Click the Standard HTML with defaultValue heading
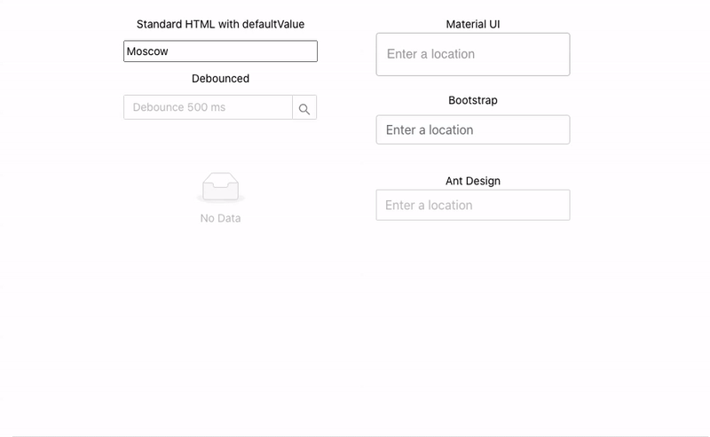The image size is (710, 437). [x=220, y=25]
